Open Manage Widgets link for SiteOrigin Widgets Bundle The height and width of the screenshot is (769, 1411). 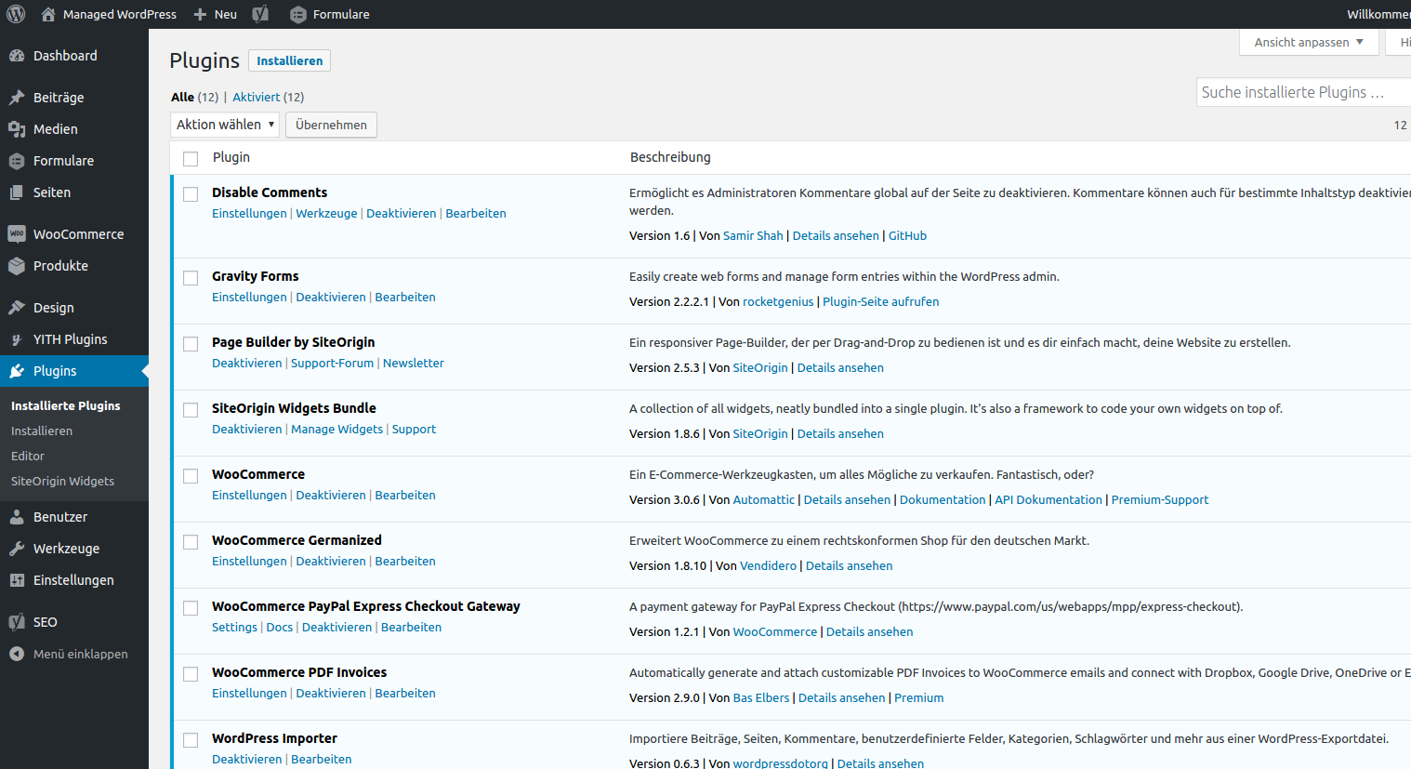[x=336, y=430]
